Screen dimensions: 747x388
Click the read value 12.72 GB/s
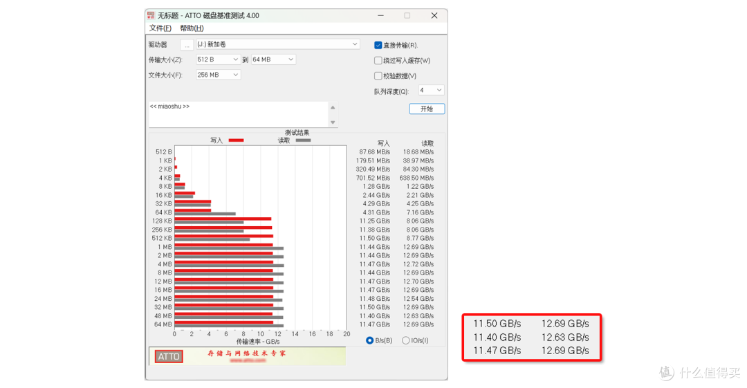pos(418,264)
